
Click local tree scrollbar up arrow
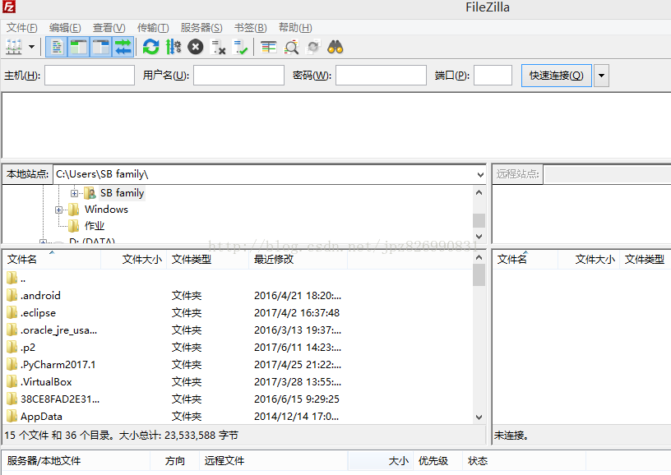(x=479, y=192)
